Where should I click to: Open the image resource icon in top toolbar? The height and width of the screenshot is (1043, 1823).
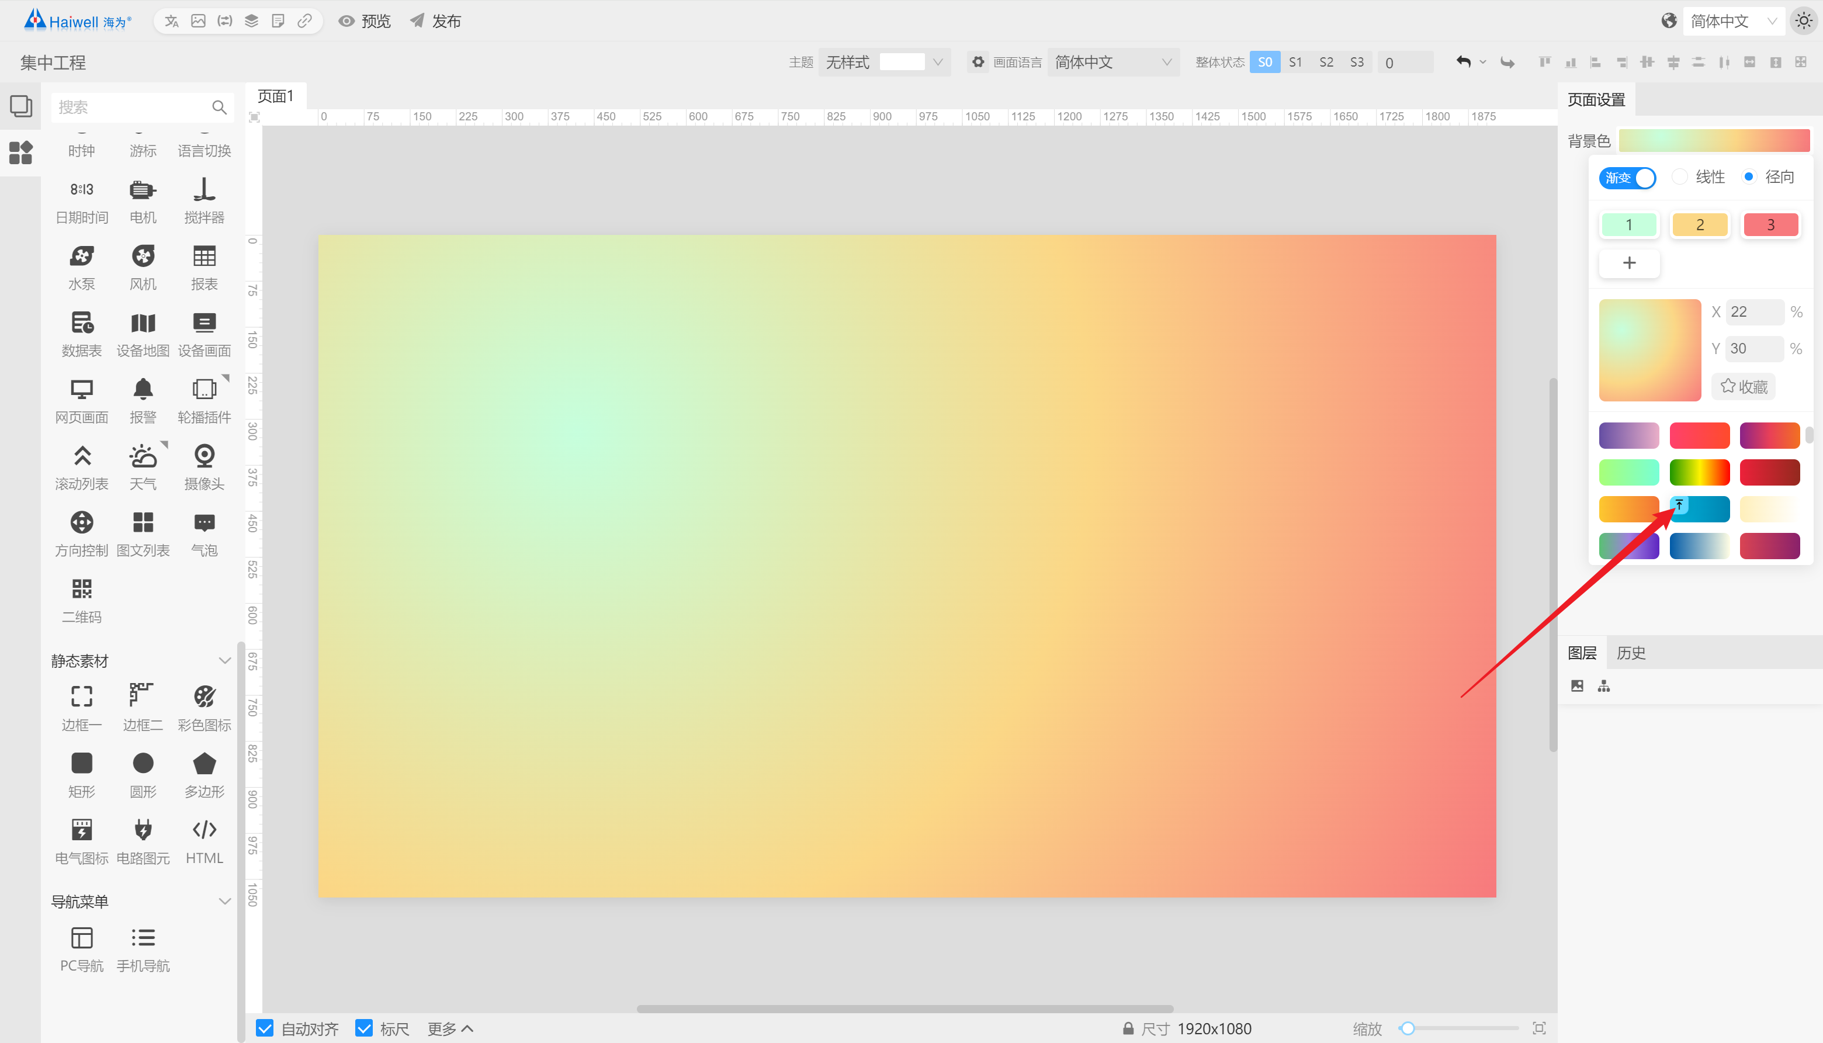(x=199, y=21)
